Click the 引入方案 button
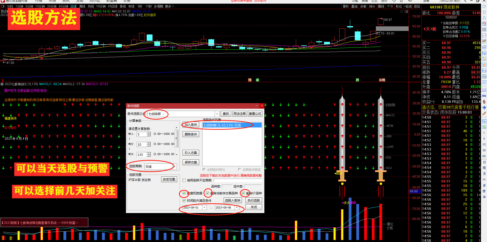Screen dimensions: 487x242 191,153
